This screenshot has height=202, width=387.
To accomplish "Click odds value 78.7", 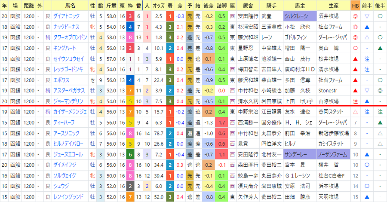I will 159,133.
